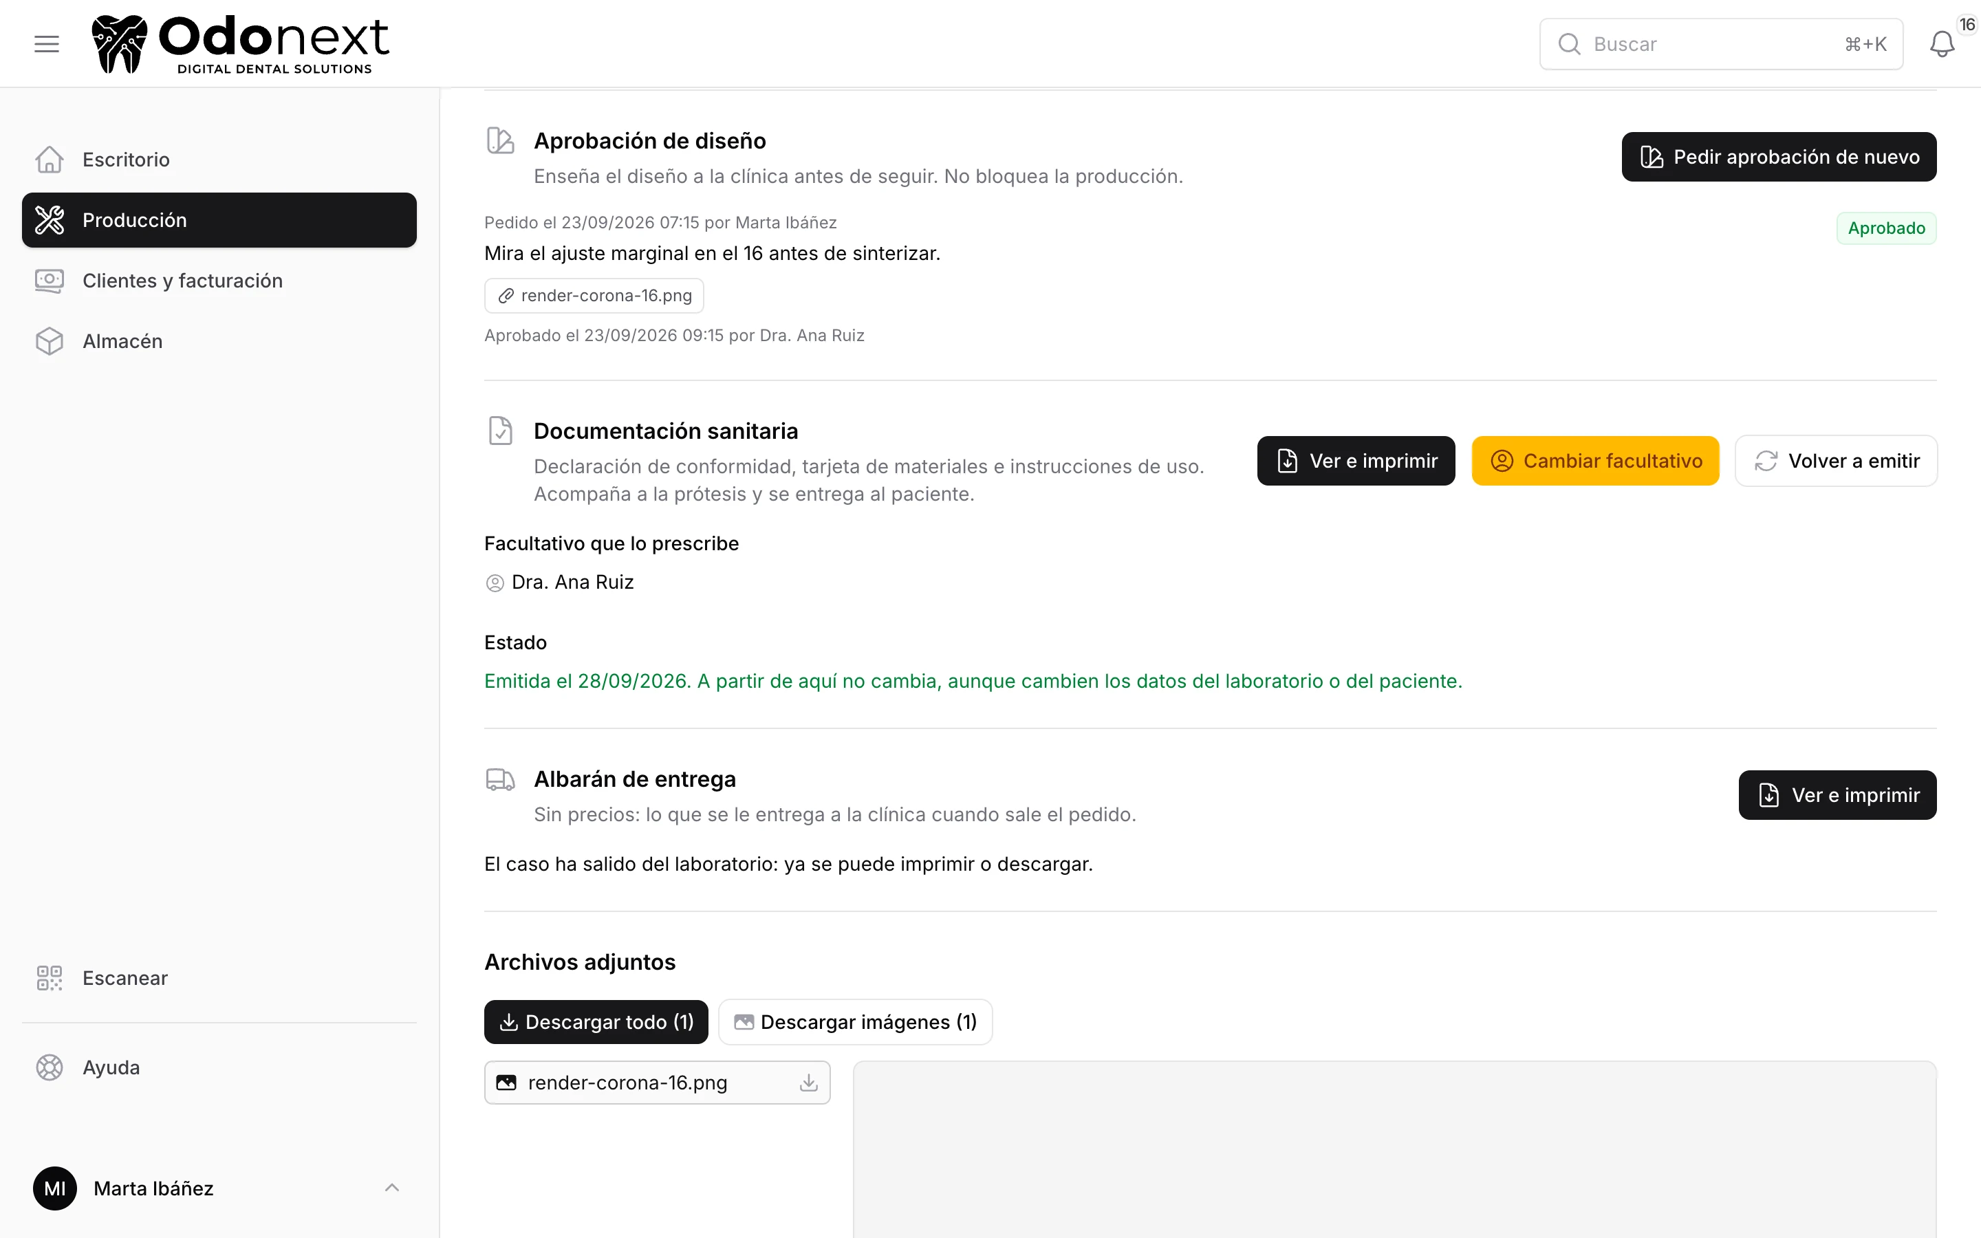Click the Ayuda lifebuoy icon
This screenshot has width=1981, height=1238.
click(49, 1067)
